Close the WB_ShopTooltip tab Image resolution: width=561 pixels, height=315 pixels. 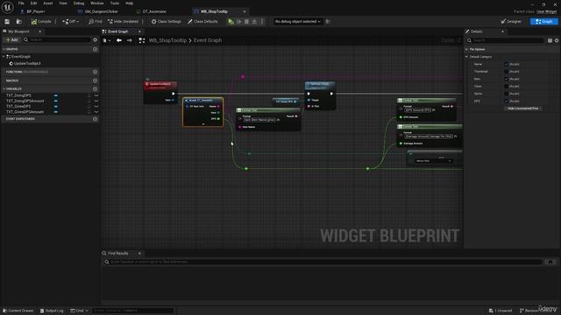[245, 11]
